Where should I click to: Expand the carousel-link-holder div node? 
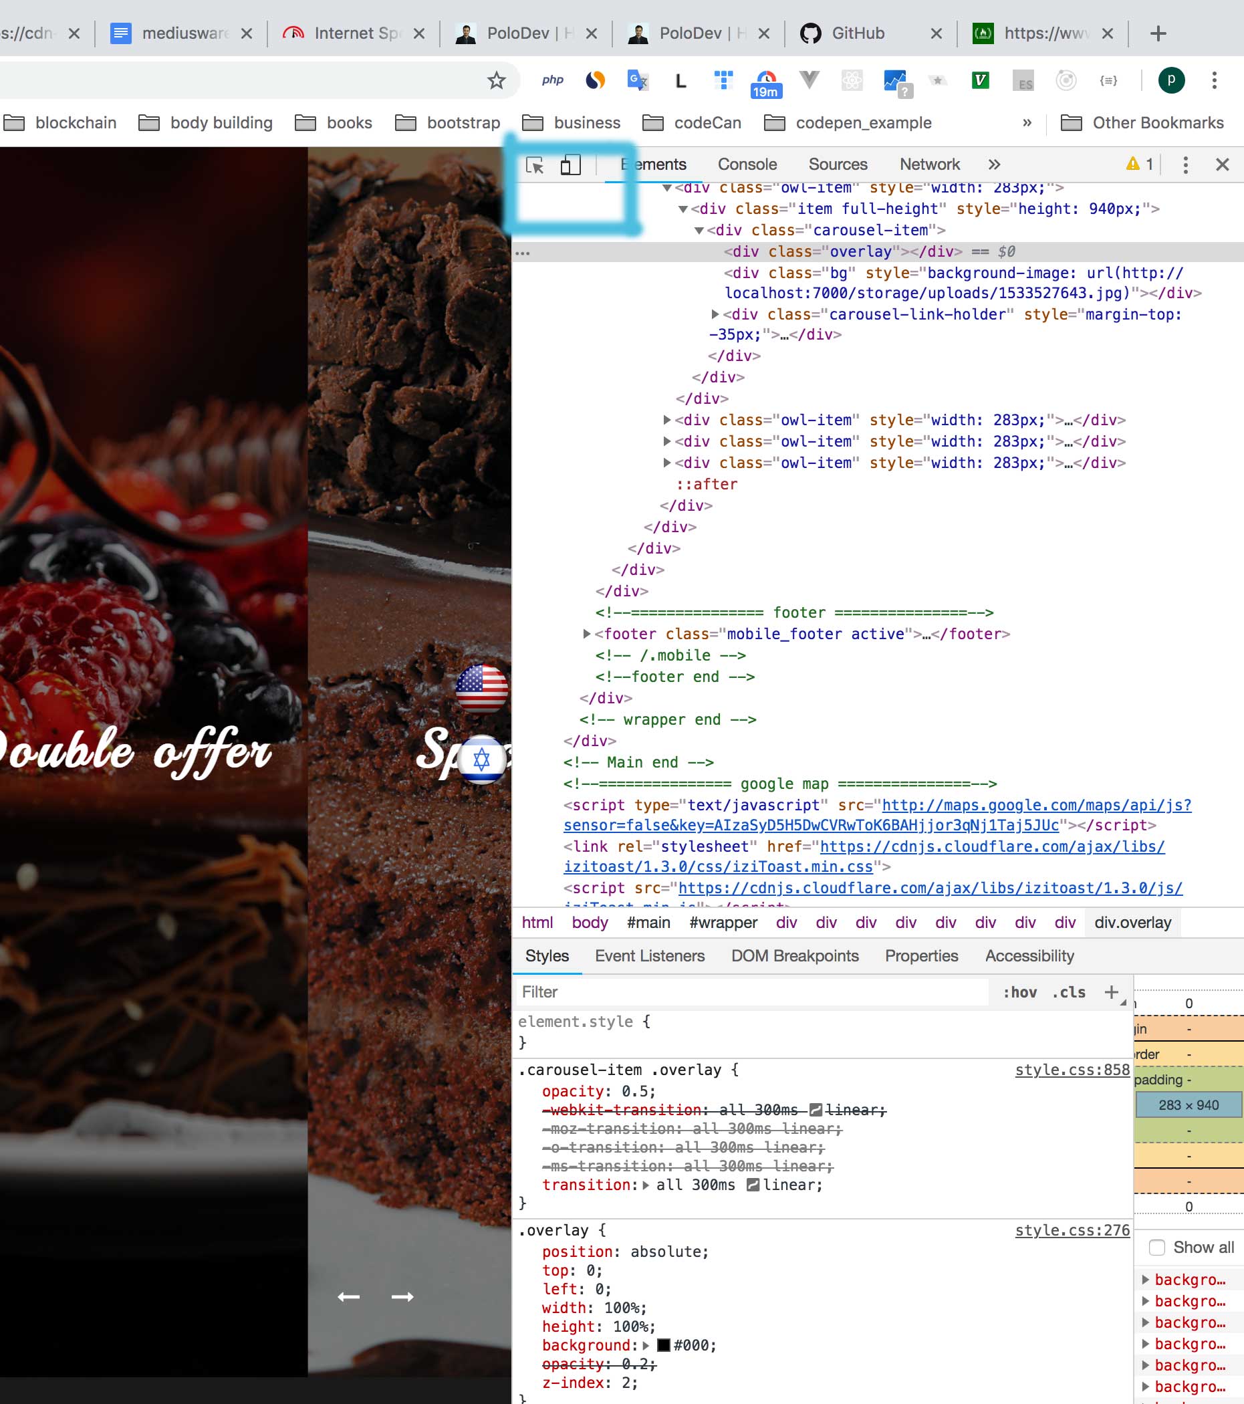[x=715, y=315]
